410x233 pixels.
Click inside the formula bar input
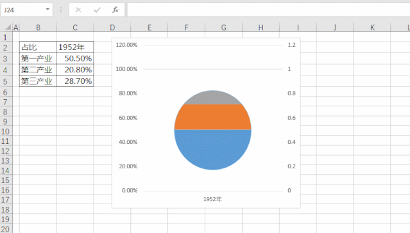[x=269, y=10]
